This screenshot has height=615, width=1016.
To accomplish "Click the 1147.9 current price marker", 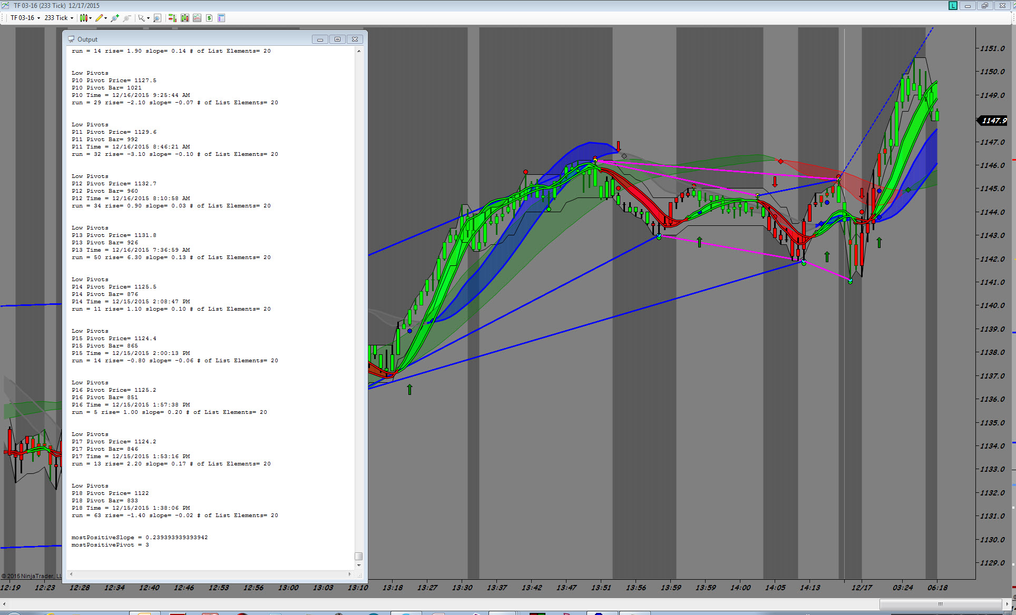I will [993, 121].
